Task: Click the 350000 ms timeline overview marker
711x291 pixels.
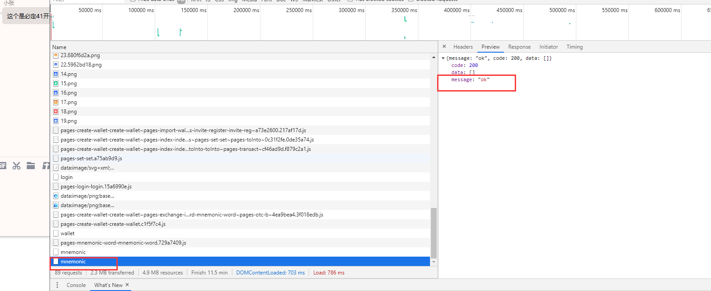Action: [x=404, y=10]
